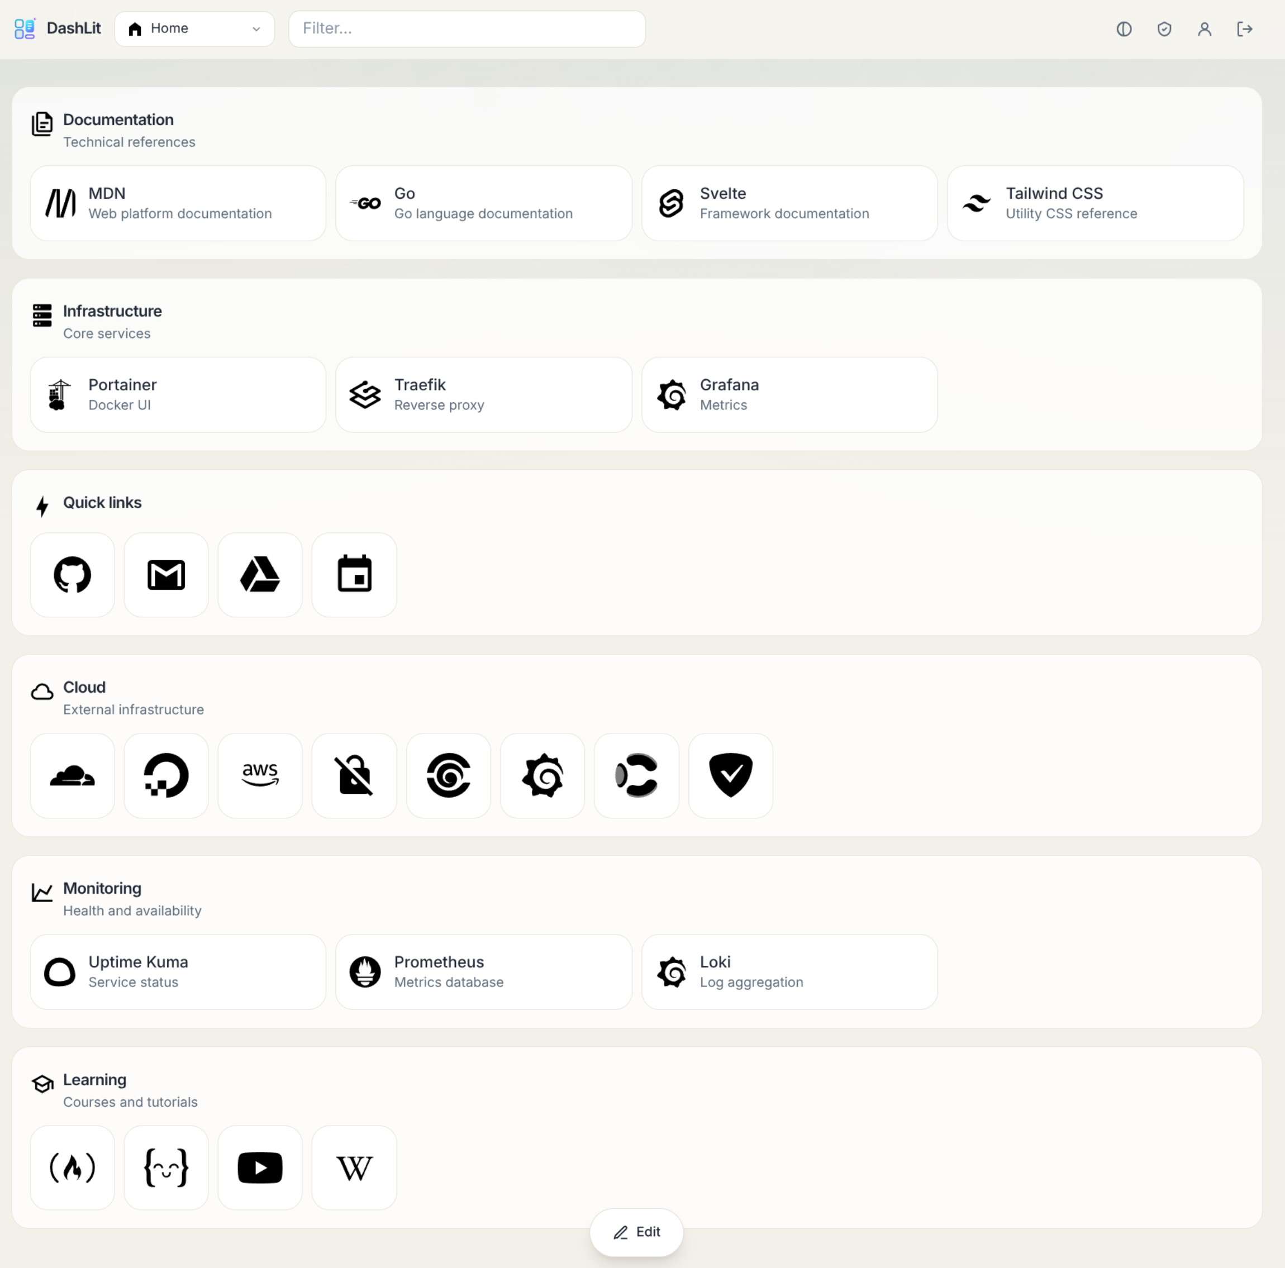Screen dimensions: 1285x1268
Task: Click the Monitoring section heading
Action: point(102,888)
